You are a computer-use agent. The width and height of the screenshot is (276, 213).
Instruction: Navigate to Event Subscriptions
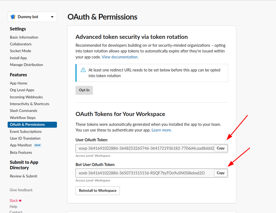[26, 131]
